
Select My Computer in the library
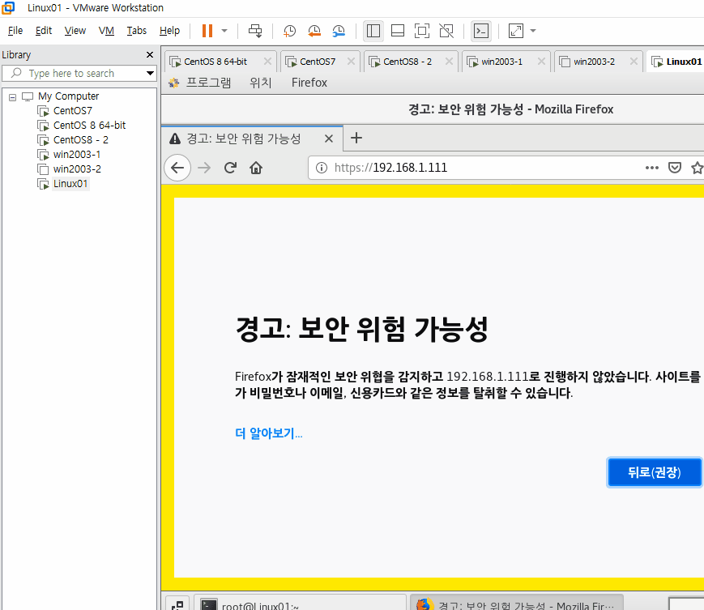(68, 96)
